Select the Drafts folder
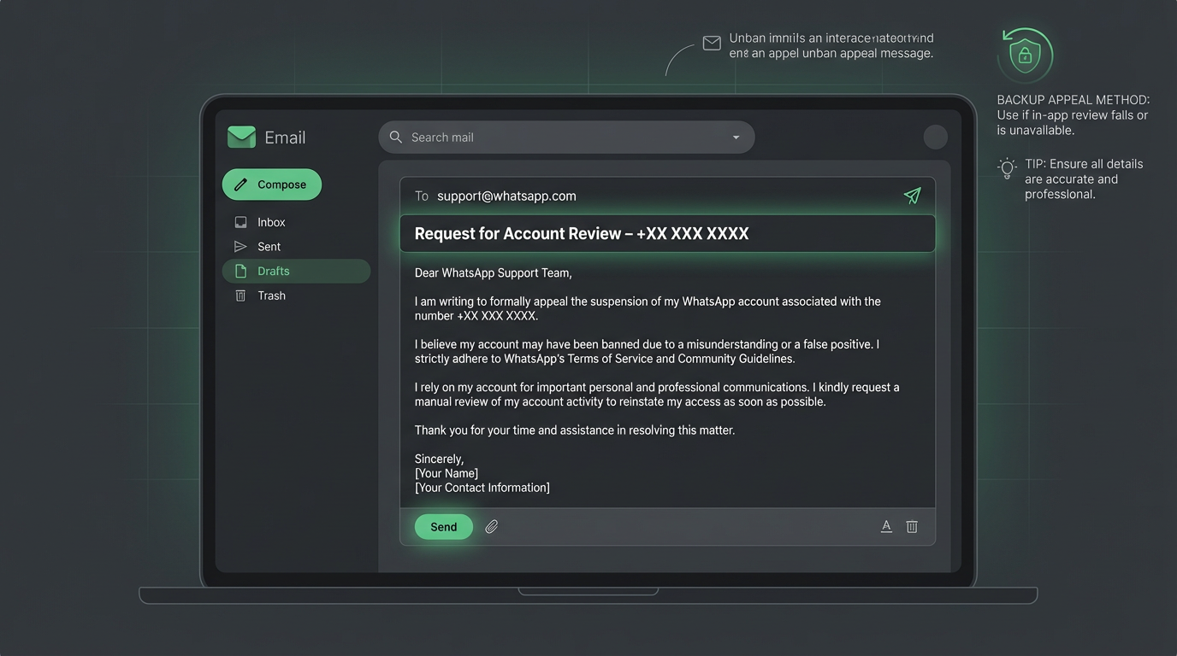This screenshot has width=1177, height=656. (273, 271)
